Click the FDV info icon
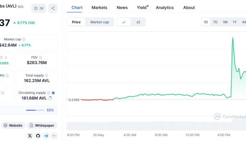Image resolution: width=246 pixels, height=141 pixels. (x=40, y=57)
